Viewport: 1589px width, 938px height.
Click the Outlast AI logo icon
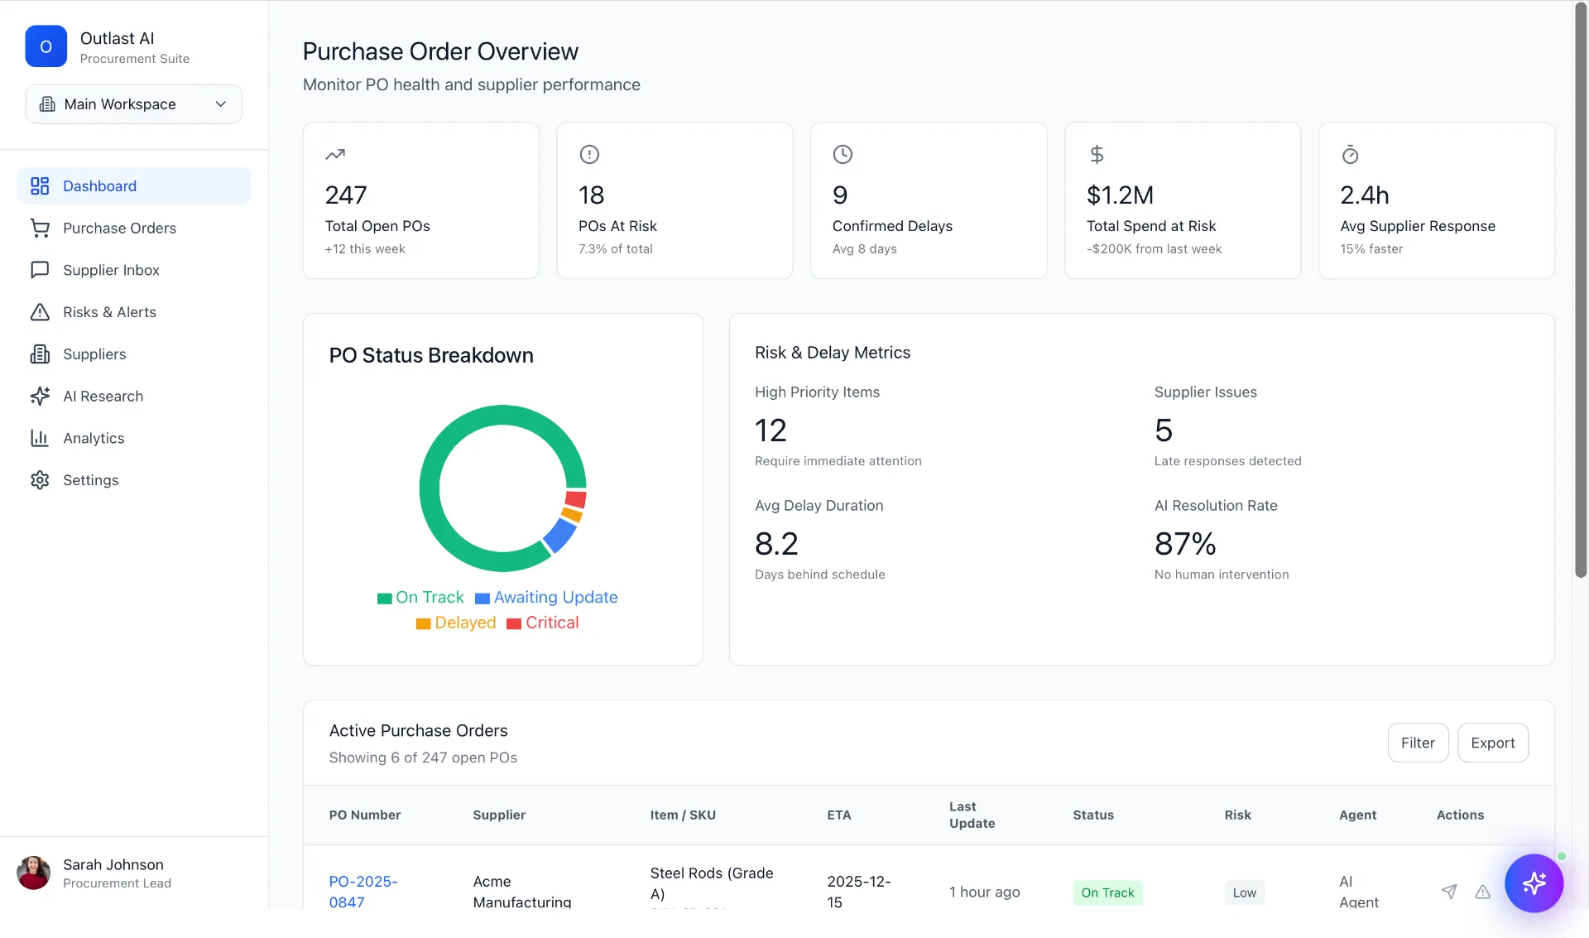tap(46, 46)
